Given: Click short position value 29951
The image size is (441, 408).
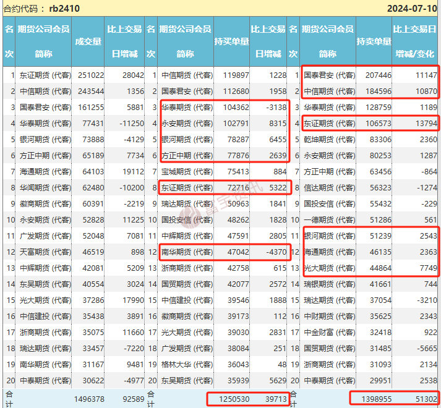Looking at the screenshot, I should pos(380,381).
